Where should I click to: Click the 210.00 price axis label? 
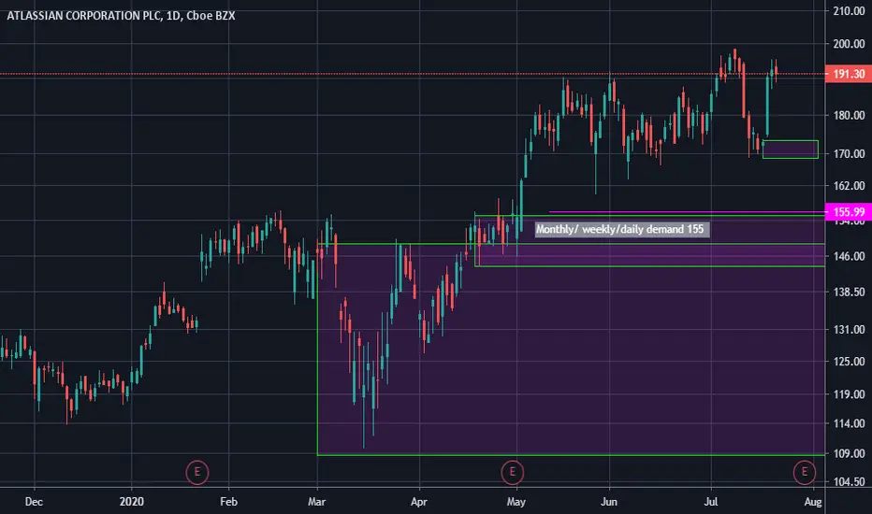849,10
